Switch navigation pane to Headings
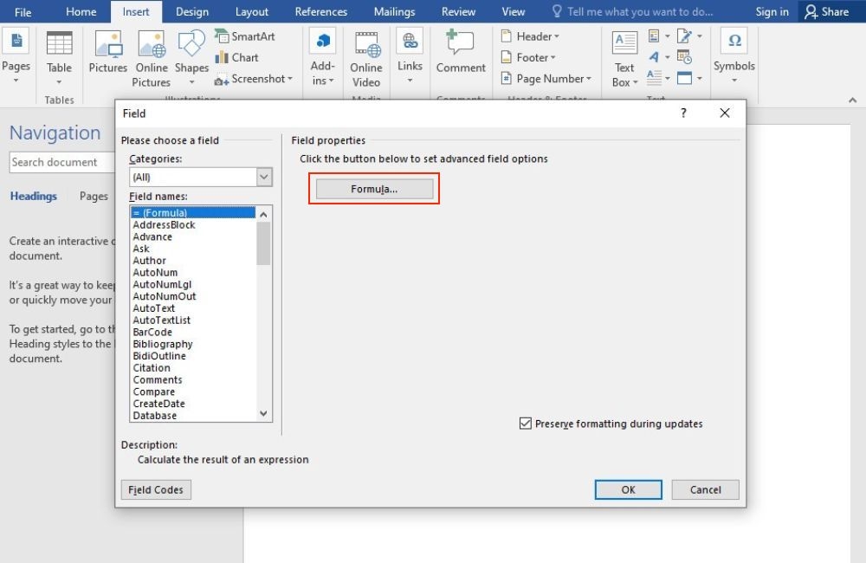 coord(33,196)
